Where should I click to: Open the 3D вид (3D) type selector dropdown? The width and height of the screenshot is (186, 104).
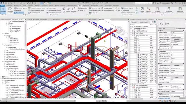167,29
